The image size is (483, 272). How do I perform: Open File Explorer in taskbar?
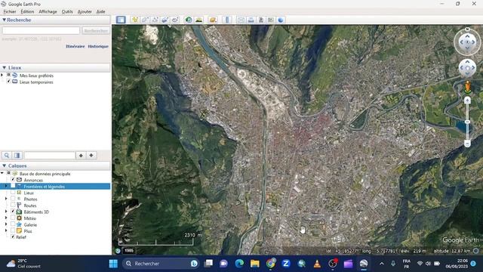255,264
